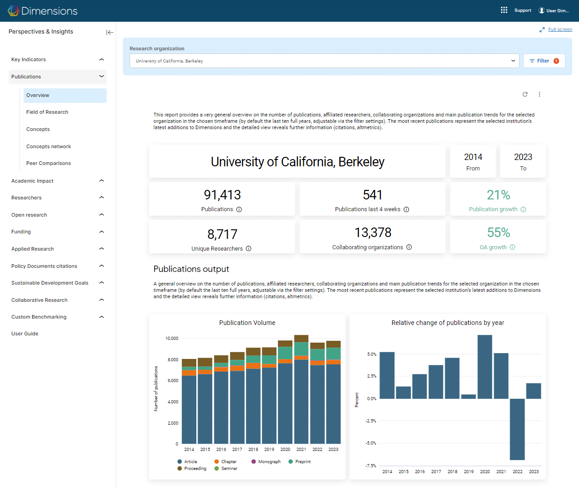Open the apps grid menu
Image resolution: width=579 pixels, height=489 pixels.
504,10
